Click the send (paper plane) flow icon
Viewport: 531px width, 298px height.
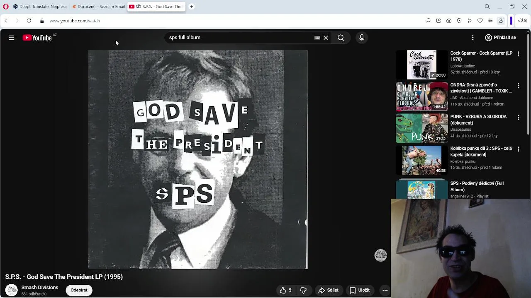(470, 21)
